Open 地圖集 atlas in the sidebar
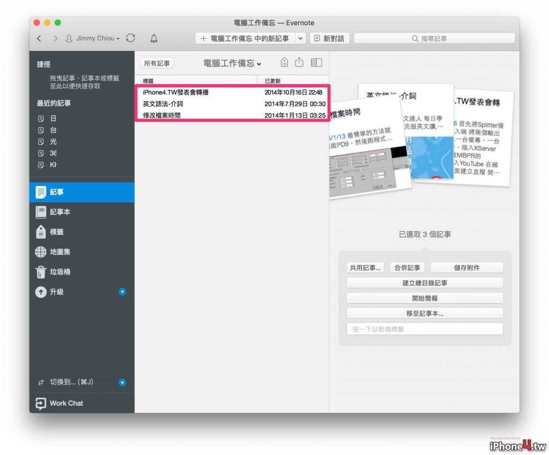Screen dimensions: 549x455 click(82, 252)
